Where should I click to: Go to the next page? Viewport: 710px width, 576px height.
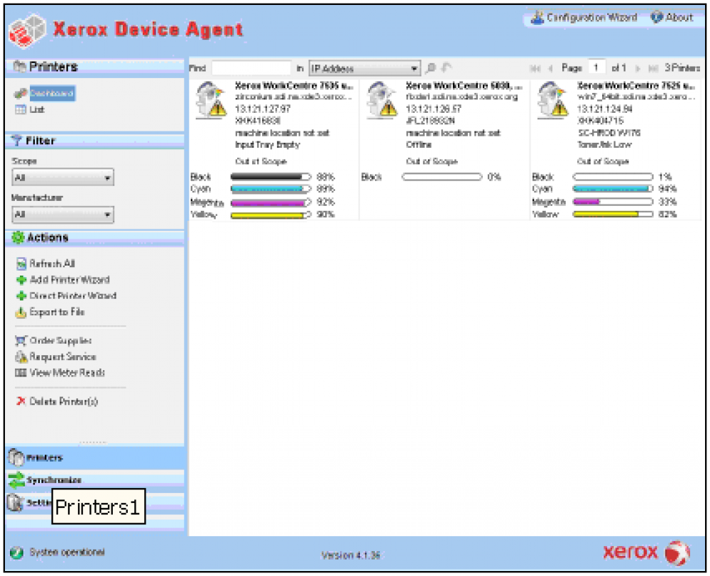638,68
